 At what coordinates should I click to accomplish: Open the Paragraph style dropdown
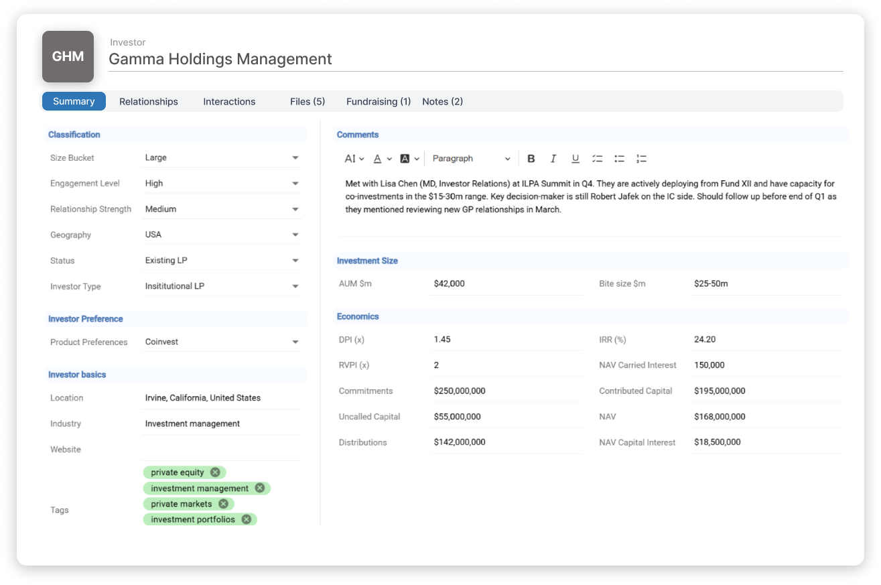472,159
